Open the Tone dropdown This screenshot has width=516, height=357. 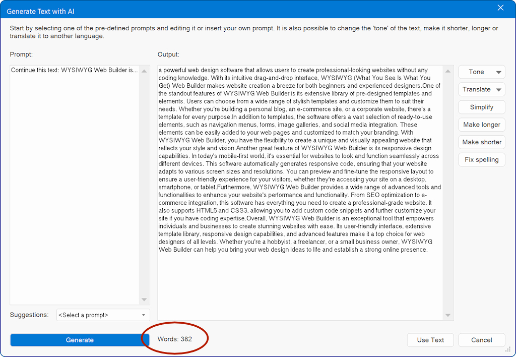coord(482,72)
